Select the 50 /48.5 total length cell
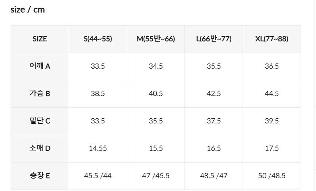This screenshot has width=316, height=191. pyautogui.click(x=271, y=176)
